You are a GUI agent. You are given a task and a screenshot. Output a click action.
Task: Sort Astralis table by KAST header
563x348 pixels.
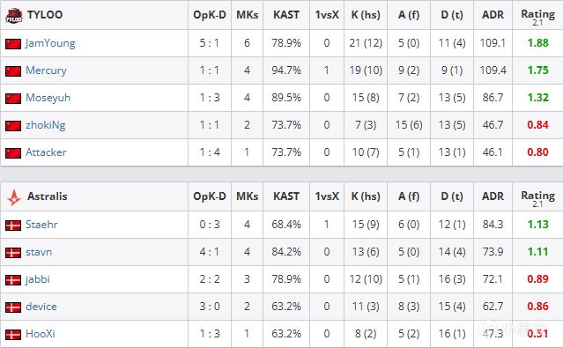pyautogui.click(x=286, y=196)
